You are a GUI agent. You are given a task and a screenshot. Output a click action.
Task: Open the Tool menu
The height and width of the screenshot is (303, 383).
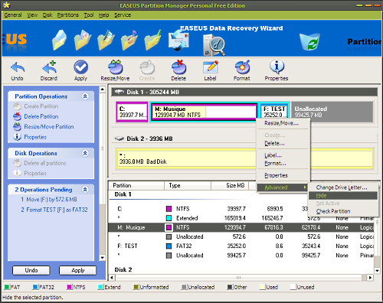89,15
